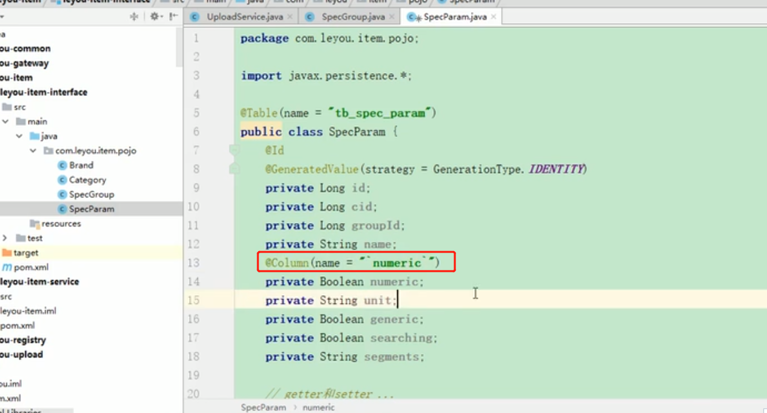Select the main folder in tree
Screen dimensions: 767x413
(x=37, y=121)
